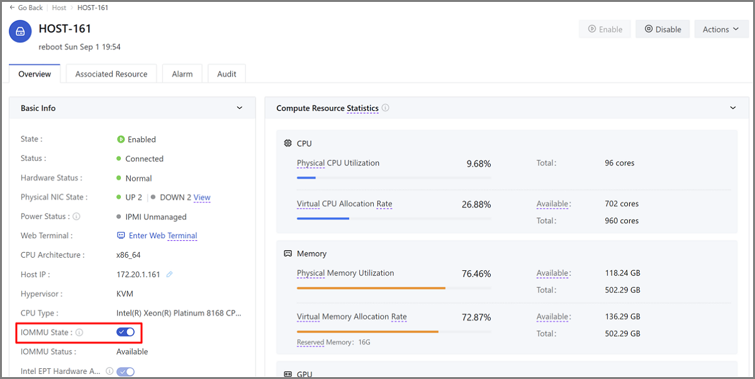
Task: Open the Audit tab
Action: (x=226, y=74)
